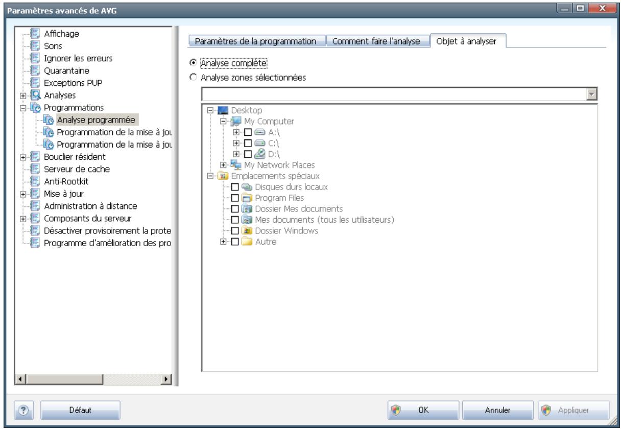Expand the My Network Places node
The height and width of the screenshot is (429, 623).
click(223, 165)
